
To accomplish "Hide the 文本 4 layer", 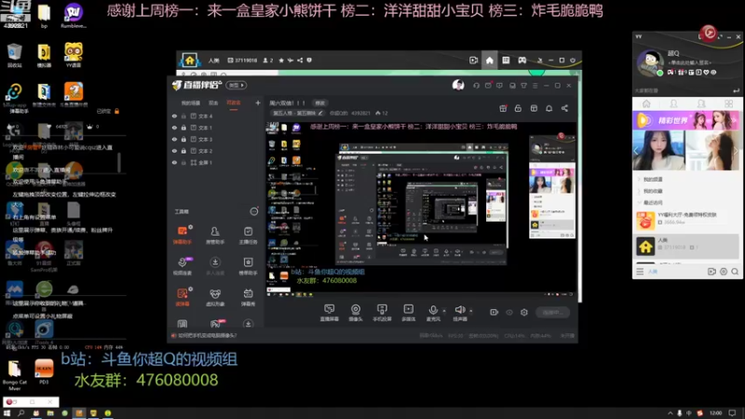I will pos(174,115).
